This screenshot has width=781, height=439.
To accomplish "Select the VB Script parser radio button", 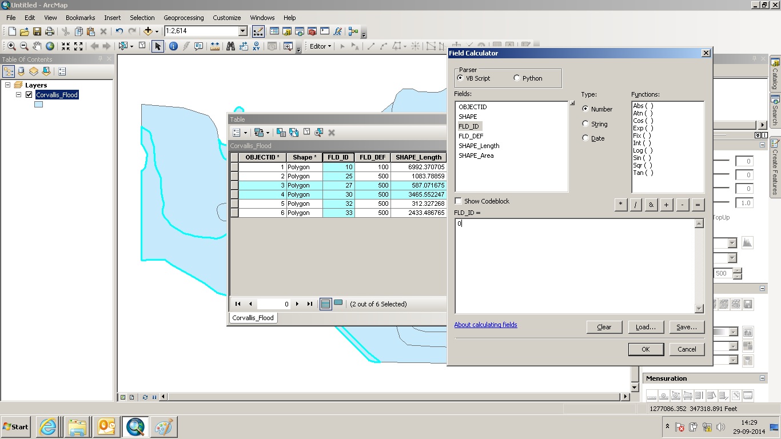I will 461,78.
